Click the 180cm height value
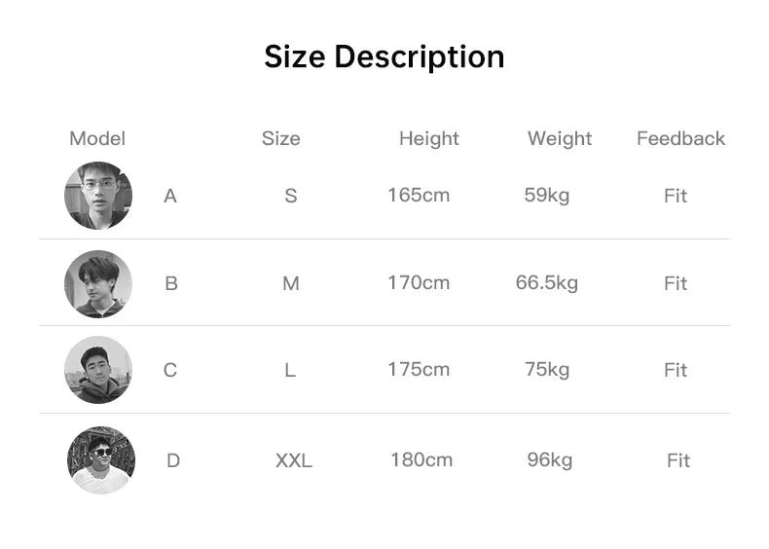This screenshot has height=549, width=769. [421, 459]
